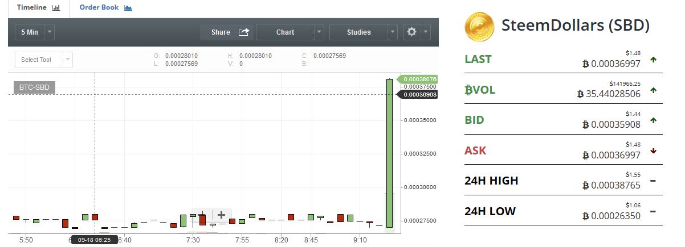The image size is (685, 247).
Task: Open chart settings gear icon
Action: [x=411, y=32]
